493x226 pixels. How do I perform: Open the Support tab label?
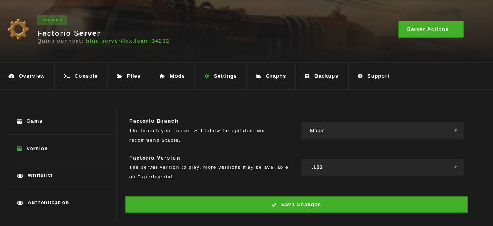(378, 76)
